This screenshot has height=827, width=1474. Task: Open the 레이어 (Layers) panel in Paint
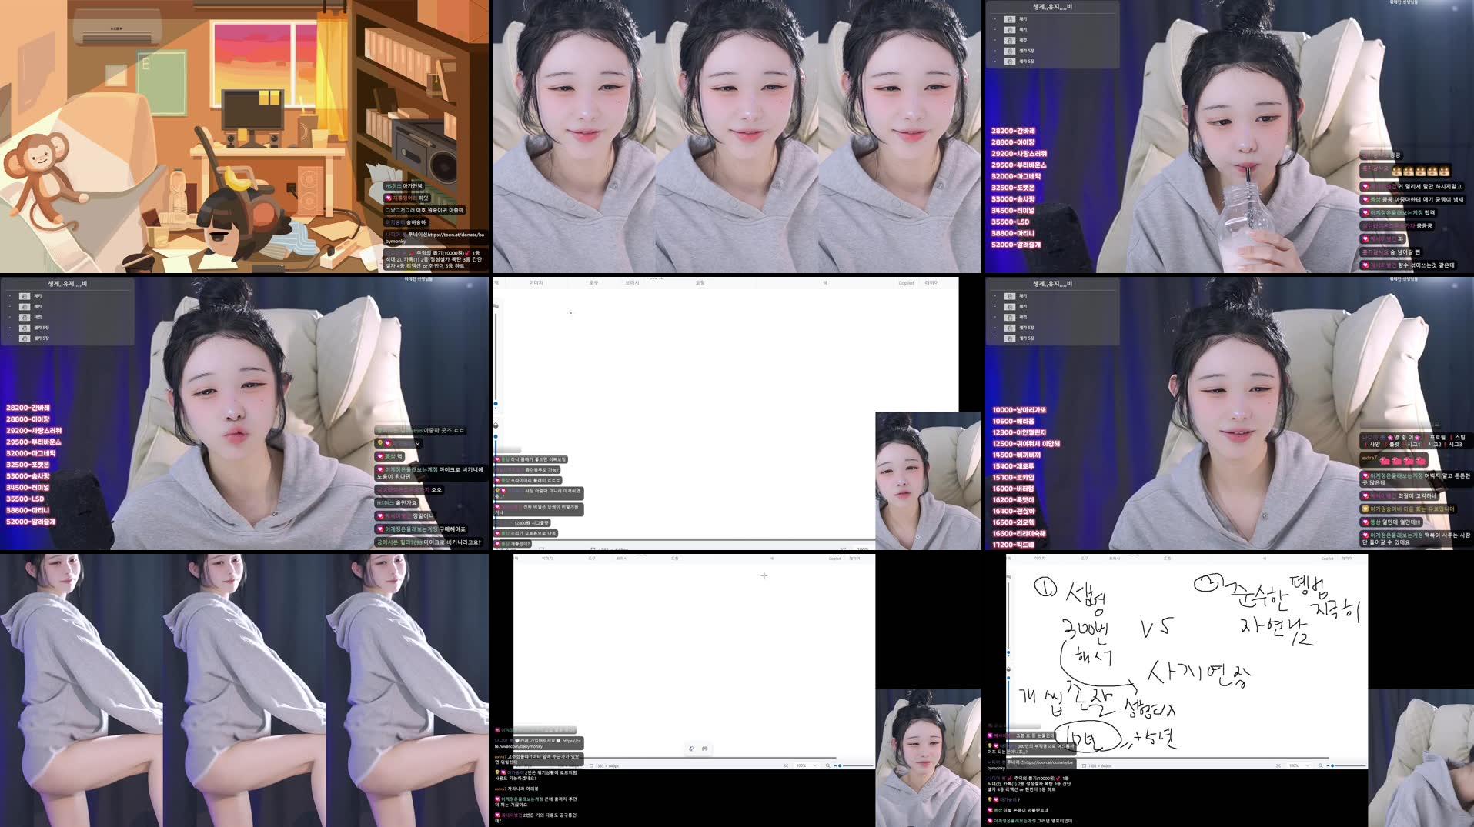coord(932,283)
